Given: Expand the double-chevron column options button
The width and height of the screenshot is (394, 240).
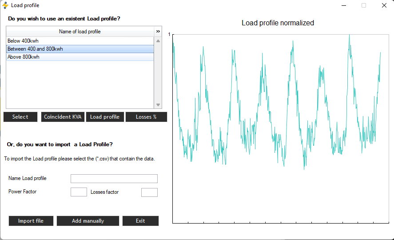Looking at the screenshot, I should pyautogui.click(x=158, y=32).
